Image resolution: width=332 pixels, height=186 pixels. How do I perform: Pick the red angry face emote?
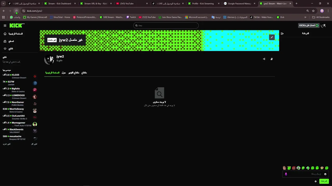pos(294,168)
